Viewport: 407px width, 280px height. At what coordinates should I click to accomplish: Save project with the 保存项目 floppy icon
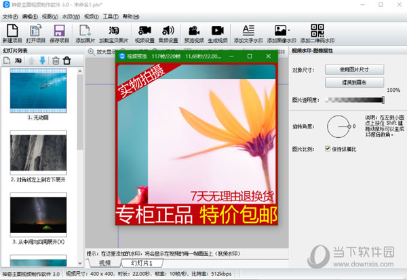click(x=59, y=33)
